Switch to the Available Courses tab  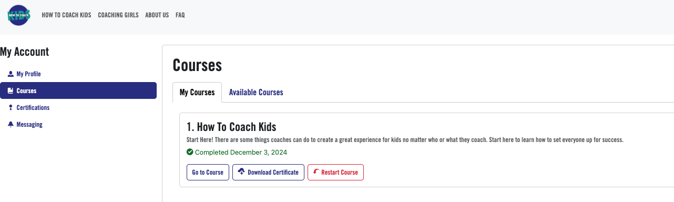256,92
